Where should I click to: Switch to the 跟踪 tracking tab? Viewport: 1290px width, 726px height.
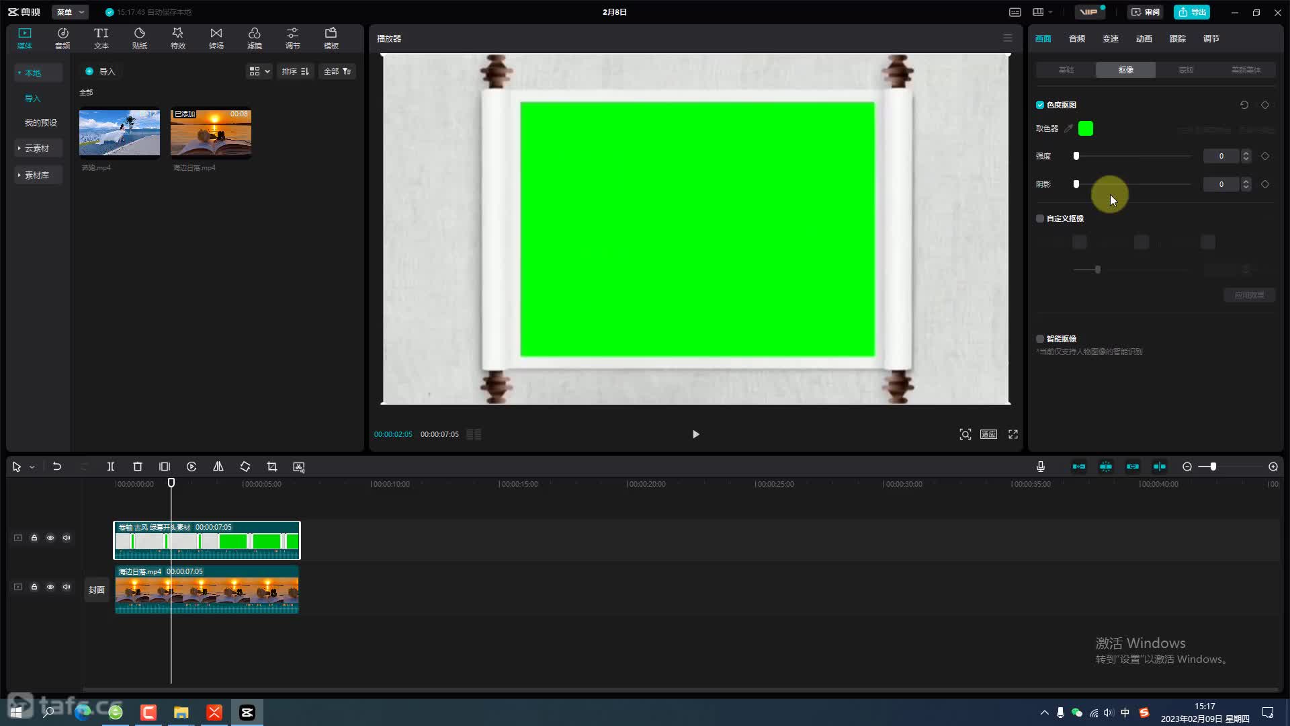pos(1178,39)
